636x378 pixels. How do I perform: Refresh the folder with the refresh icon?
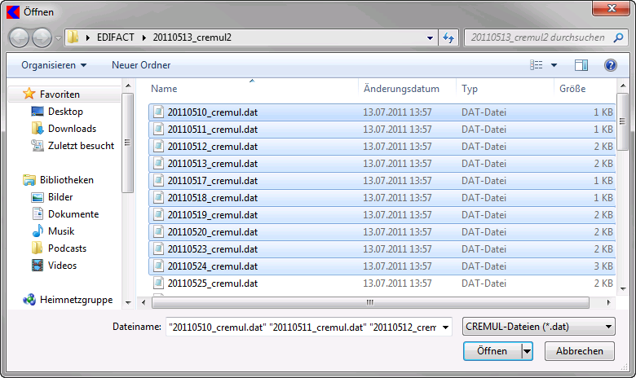tap(448, 37)
